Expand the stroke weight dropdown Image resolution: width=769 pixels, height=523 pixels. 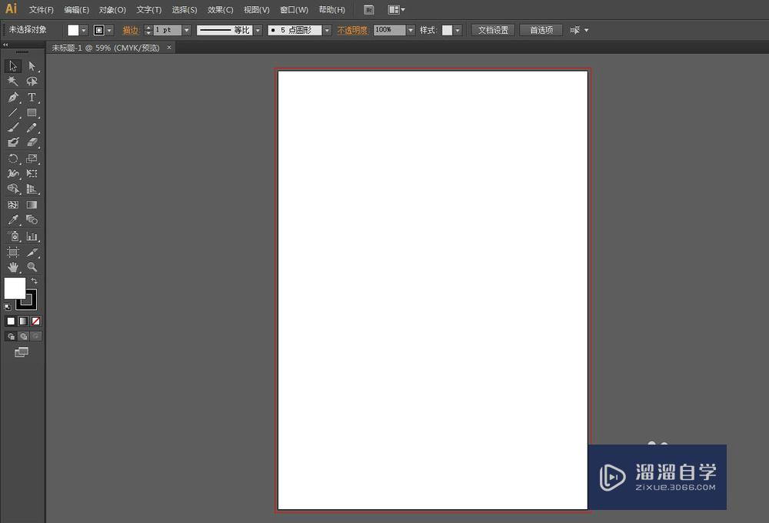point(186,30)
